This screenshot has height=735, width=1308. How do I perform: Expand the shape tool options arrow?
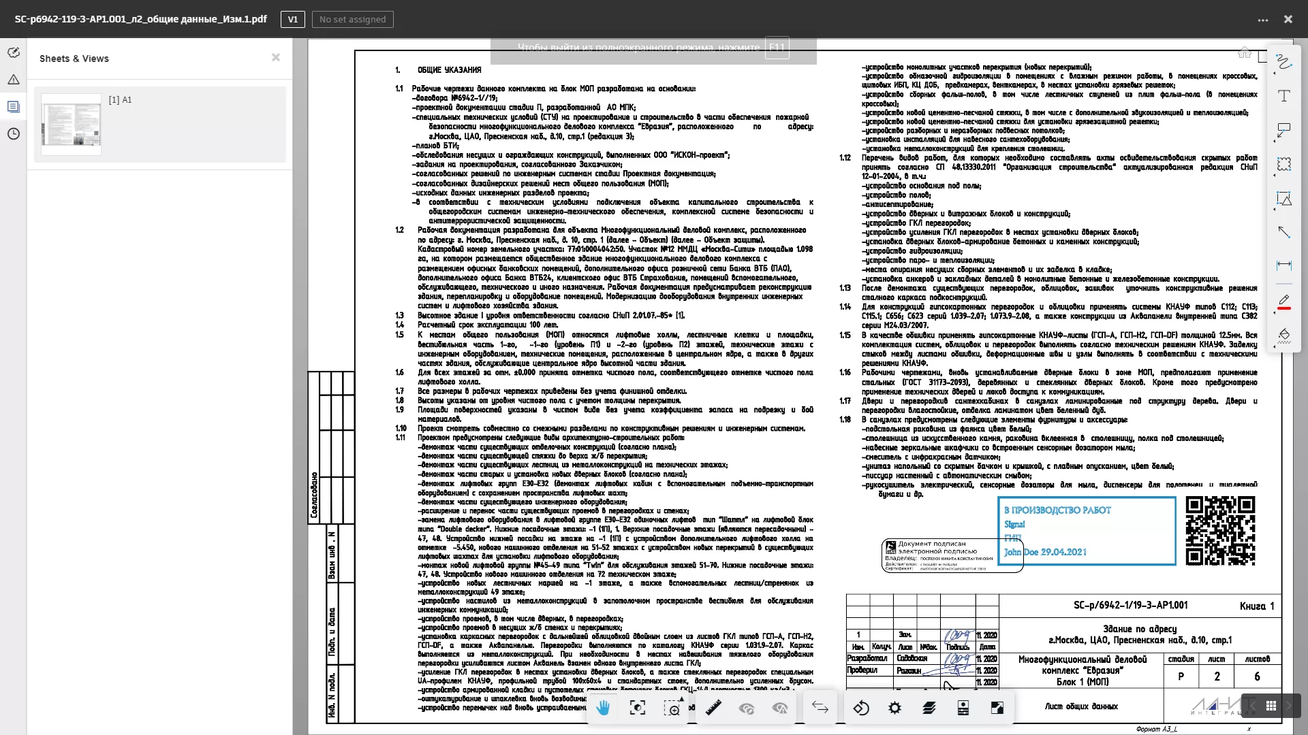(1275, 210)
